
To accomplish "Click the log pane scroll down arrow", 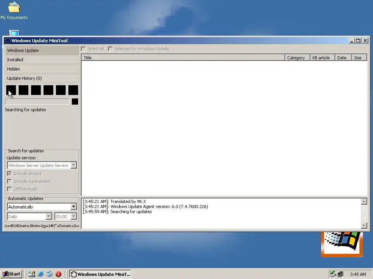I will click(364, 226).
